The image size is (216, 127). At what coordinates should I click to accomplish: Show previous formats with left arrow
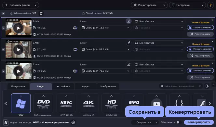6,104
